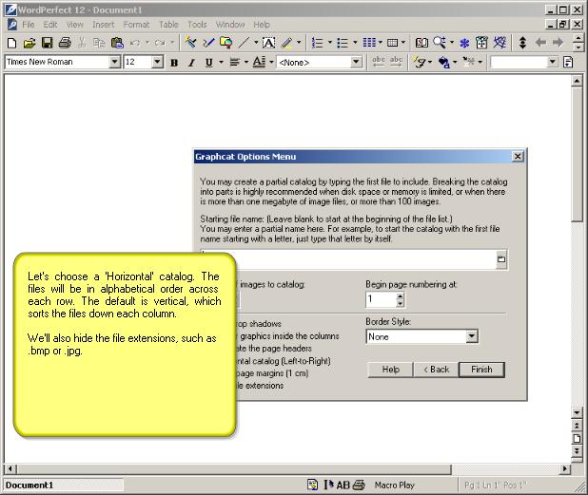Screen dimensions: 588x495
Task: Open the Edit menu
Action: click(x=50, y=25)
